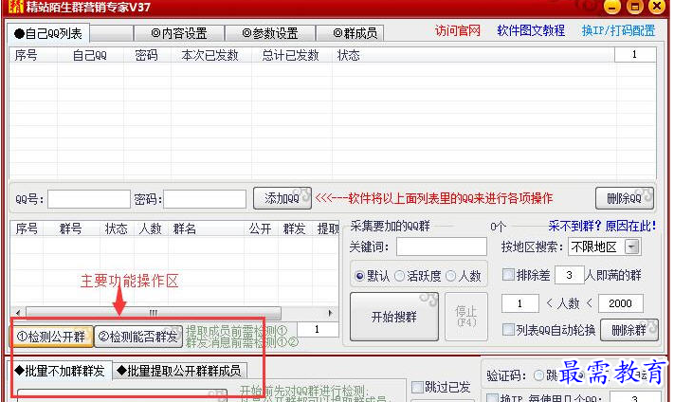
Task: Focus the 关键词 input field
Action: 442,247
